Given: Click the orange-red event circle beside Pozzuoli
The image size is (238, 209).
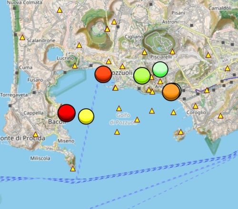Looking at the screenshot, I should pos(103,74).
